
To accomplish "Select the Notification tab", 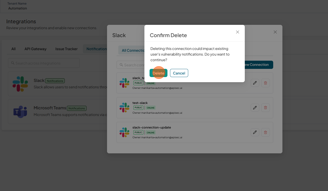I will 95,49.
